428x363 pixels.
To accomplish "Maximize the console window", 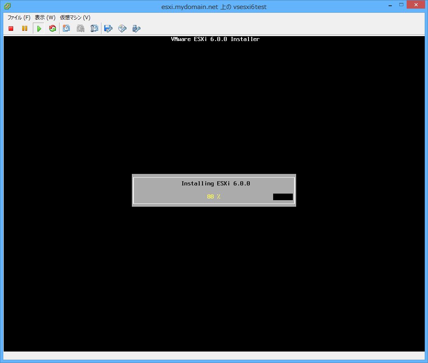I will pos(401,5).
